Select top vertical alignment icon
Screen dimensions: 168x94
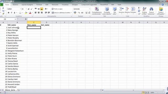click(36, 9)
